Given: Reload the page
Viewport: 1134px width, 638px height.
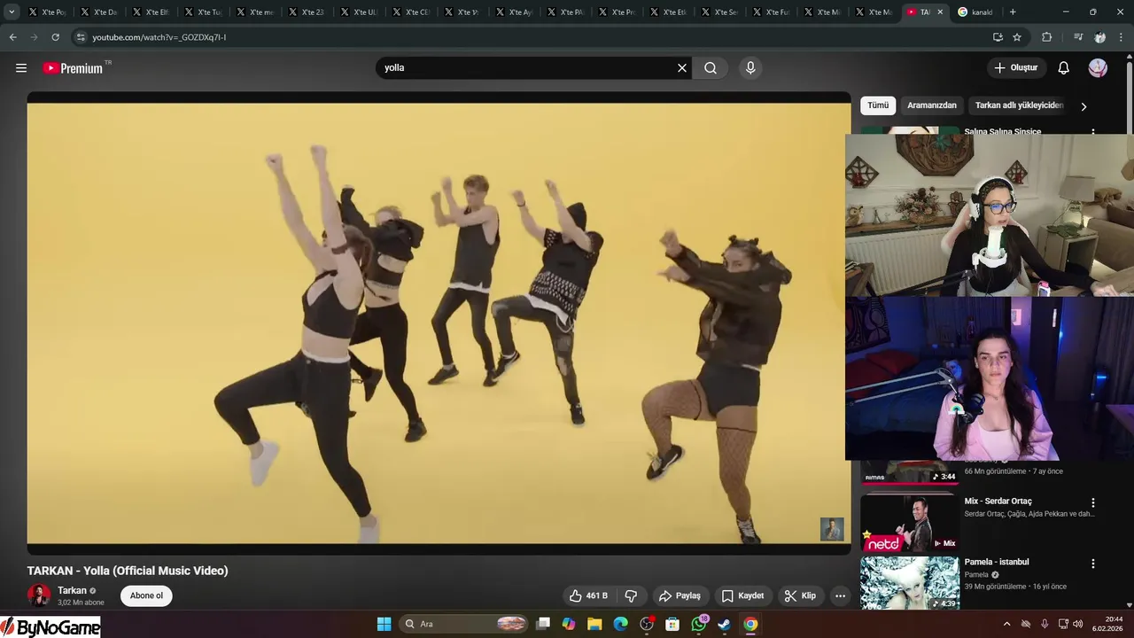Looking at the screenshot, I should (55, 37).
